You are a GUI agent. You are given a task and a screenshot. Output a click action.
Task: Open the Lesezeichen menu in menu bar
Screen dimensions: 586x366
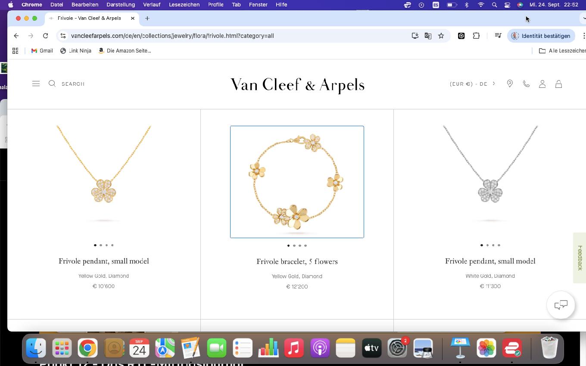click(x=184, y=5)
